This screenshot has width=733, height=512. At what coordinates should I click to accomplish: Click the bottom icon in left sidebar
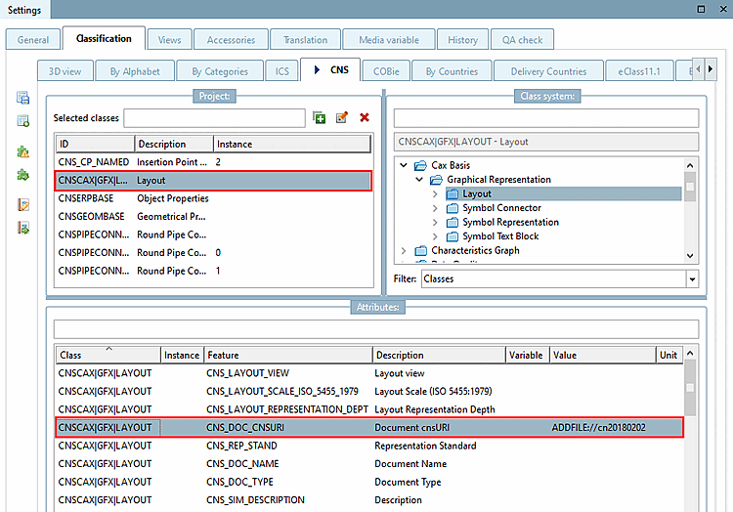[22, 228]
